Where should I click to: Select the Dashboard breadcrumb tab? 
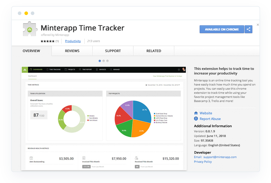coord(32,76)
